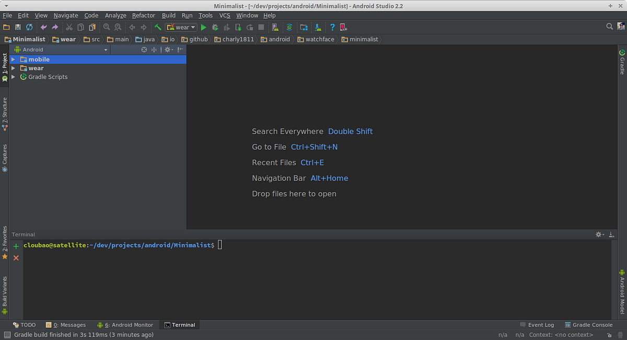The width and height of the screenshot is (627, 340).
Task: Toggle the Android Model right side tab
Action: tap(622, 291)
